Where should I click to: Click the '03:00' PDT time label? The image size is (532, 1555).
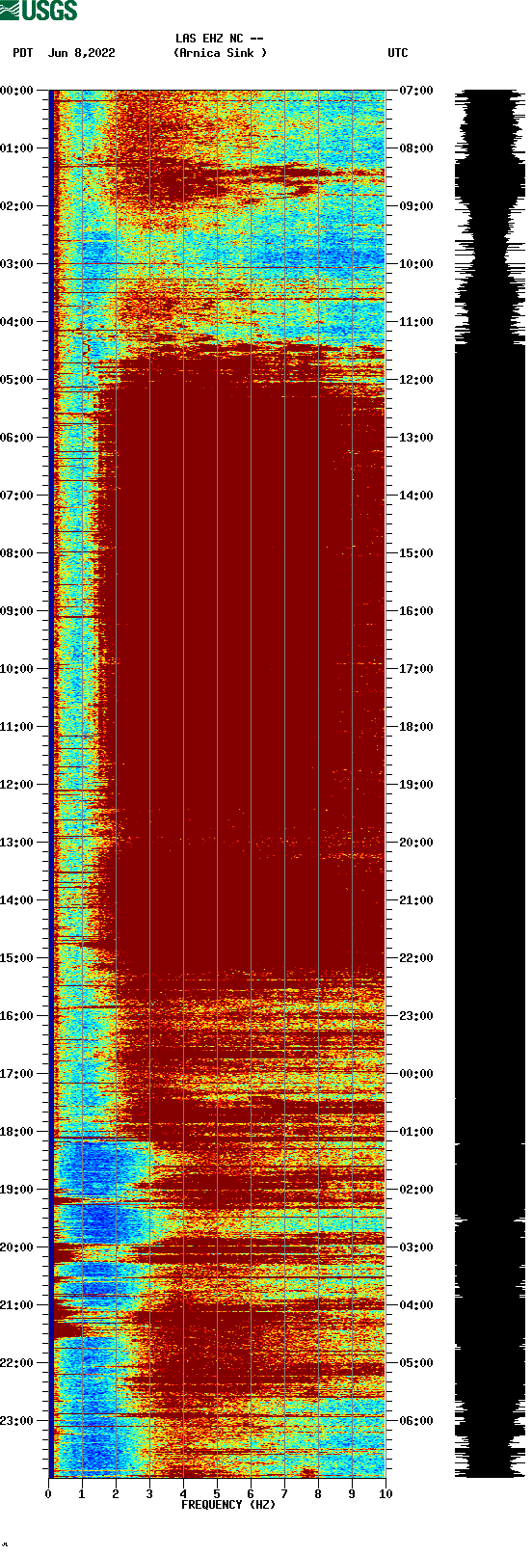(x=16, y=264)
